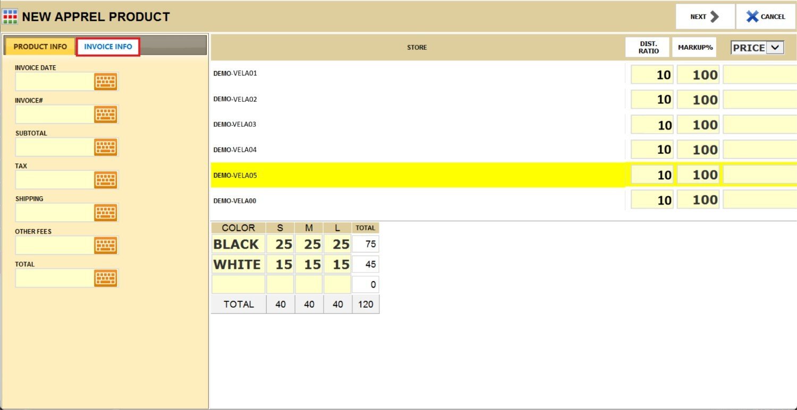797x410 pixels.
Task: Expand the PRICE dropdown
Action: coord(775,48)
